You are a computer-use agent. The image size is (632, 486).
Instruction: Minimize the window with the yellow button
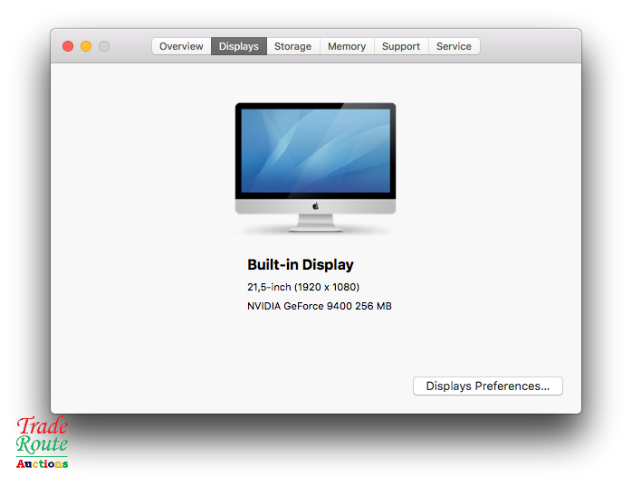coord(86,46)
